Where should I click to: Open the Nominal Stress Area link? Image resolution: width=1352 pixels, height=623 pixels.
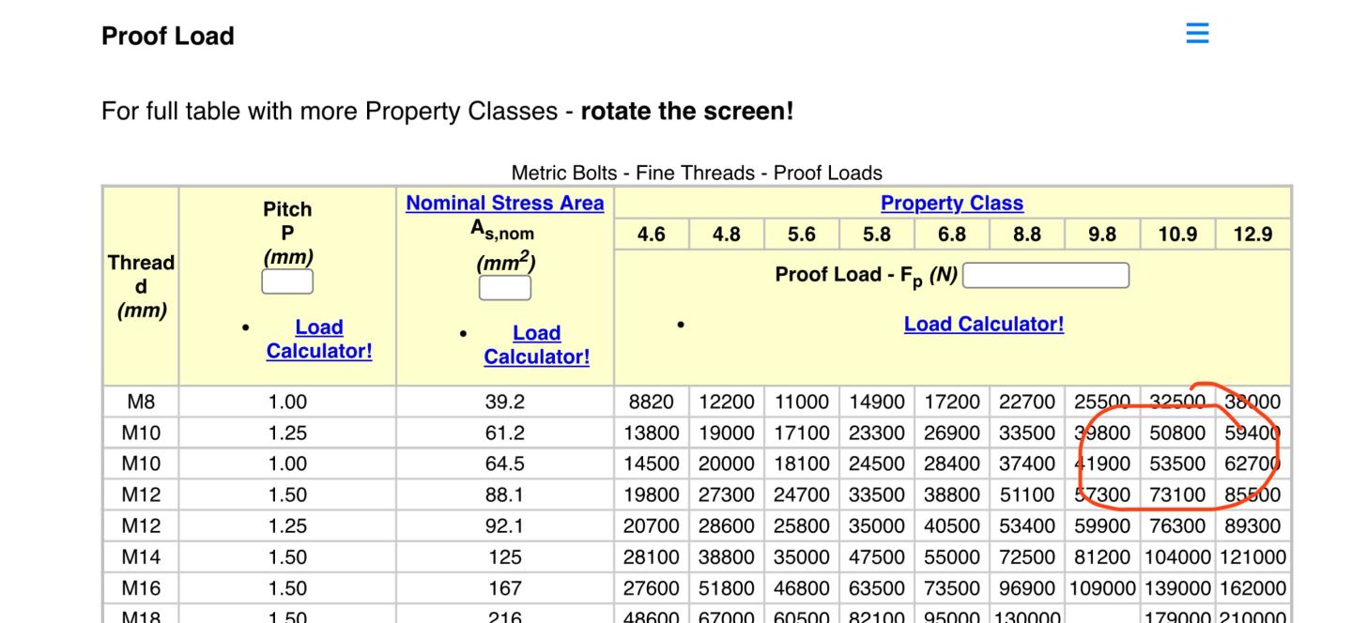coord(505,203)
